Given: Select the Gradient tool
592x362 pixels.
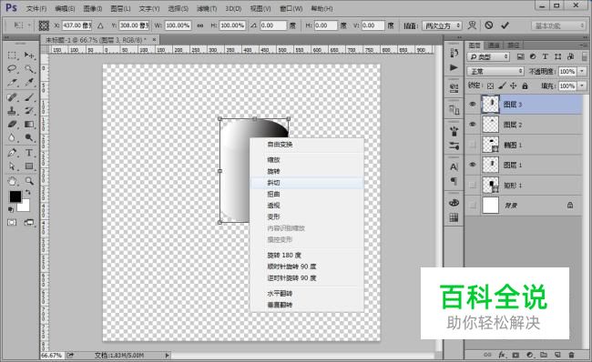Looking at the screenshot, I should (x=29, y=124).
